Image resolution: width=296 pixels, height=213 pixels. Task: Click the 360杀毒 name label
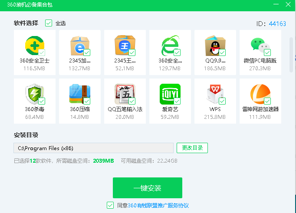[35, 109]
